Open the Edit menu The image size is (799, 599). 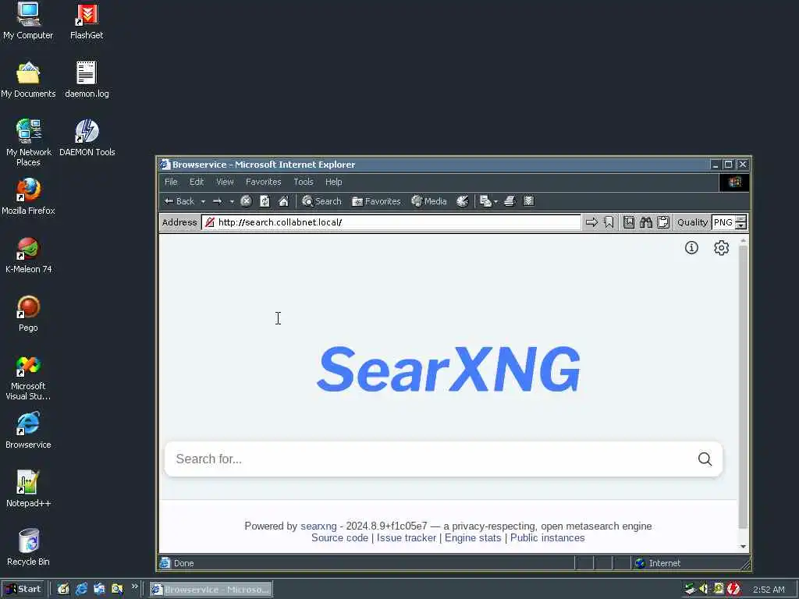pos(197,182)
